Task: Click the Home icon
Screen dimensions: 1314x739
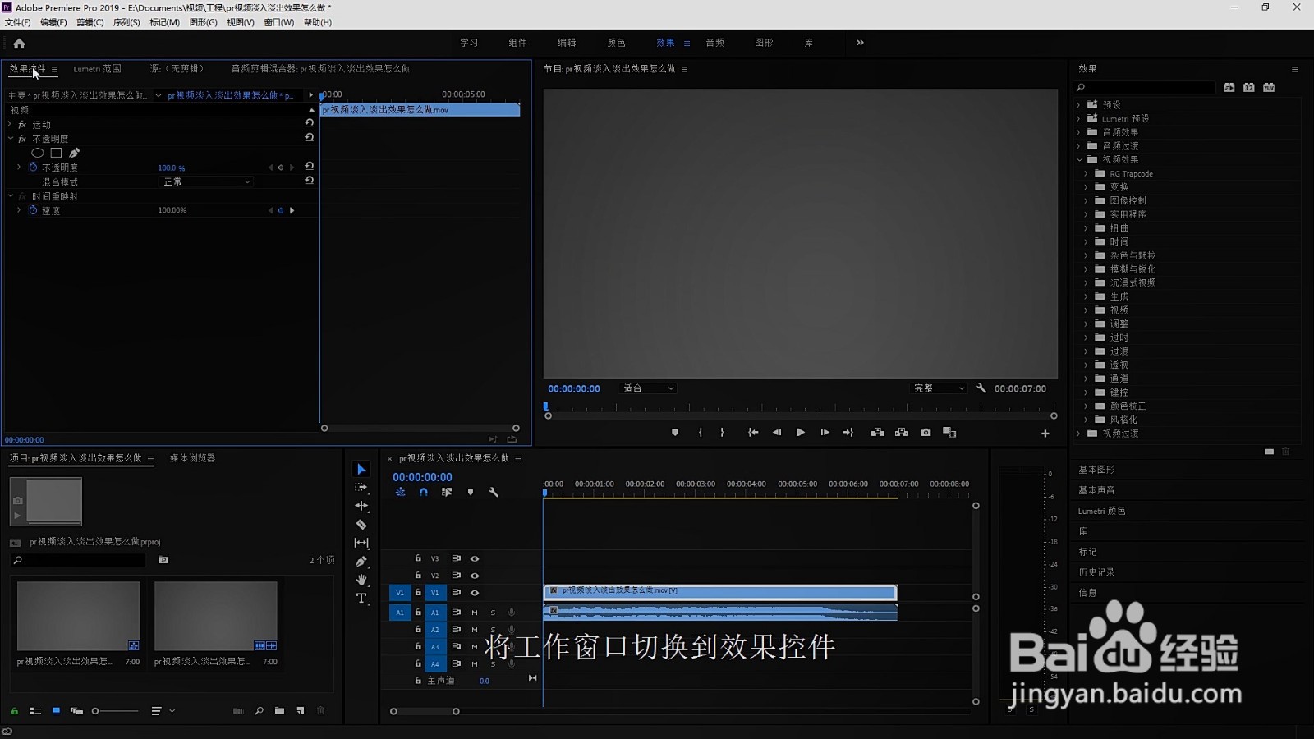Action: point(19,44)
